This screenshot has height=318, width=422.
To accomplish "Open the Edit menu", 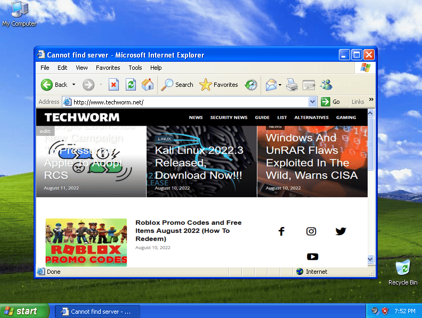I will (62, 68).
